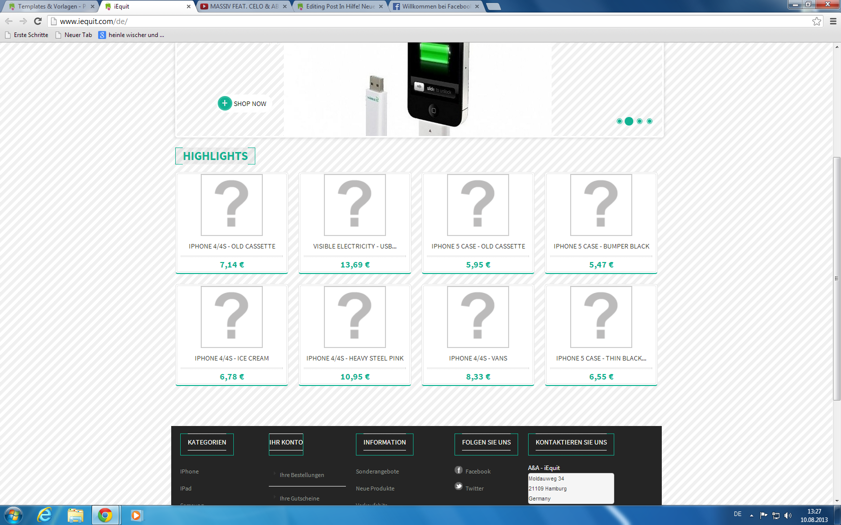This screenshot has width=841, height=525.
Task: Open the Erste Schritte bookmark
Action: (x=27, y=35)
